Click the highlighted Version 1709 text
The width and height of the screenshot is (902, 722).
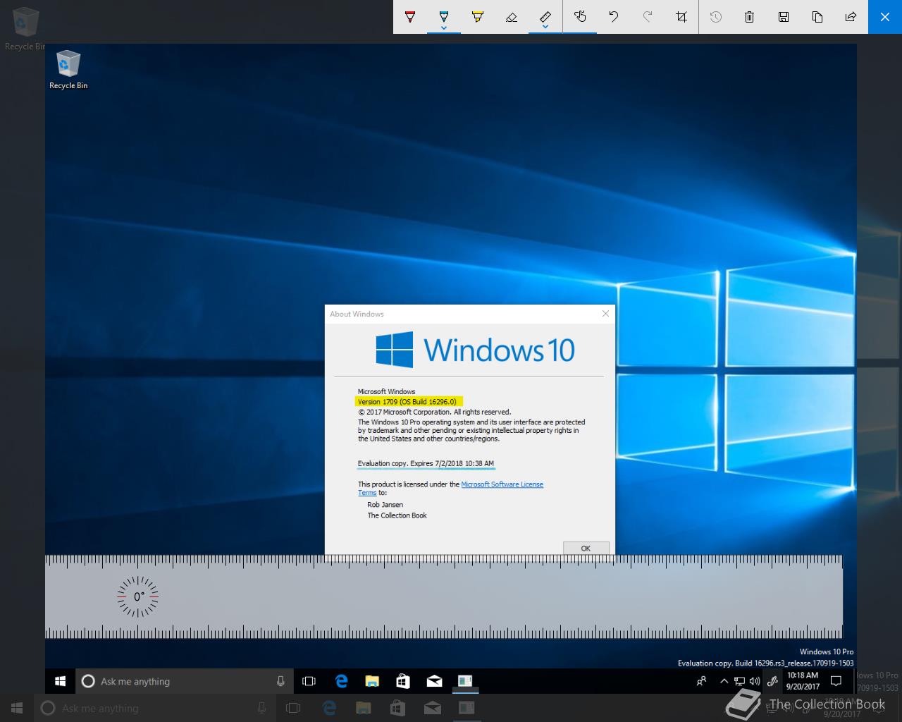[x=407, y=402]
